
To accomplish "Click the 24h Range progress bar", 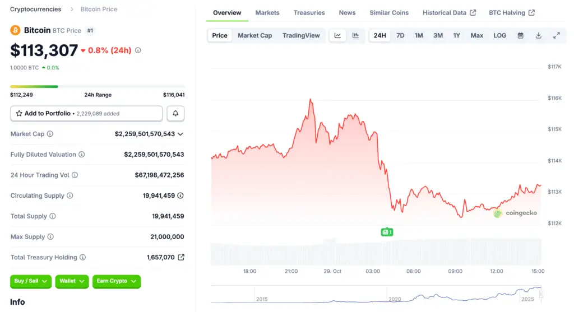I will point(97,86).
